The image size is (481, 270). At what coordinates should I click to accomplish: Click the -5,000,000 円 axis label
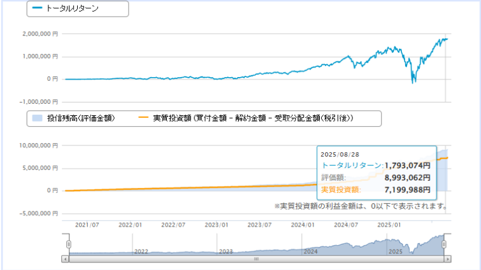[39, 213]
